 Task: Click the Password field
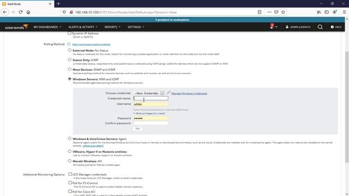click(151, 118)
